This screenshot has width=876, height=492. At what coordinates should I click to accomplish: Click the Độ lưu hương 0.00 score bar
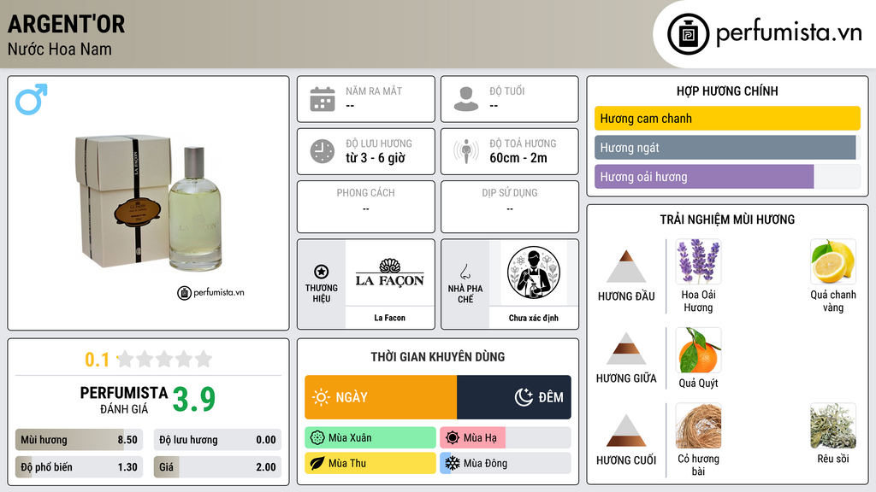point(217,440)
